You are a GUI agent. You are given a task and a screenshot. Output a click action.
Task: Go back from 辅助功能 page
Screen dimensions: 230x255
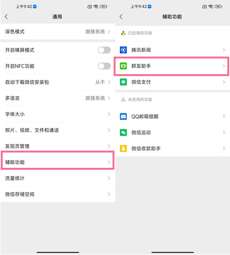click(121, 17)
